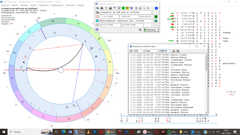Open the Ноябрь month dropdown

[157, 51]
